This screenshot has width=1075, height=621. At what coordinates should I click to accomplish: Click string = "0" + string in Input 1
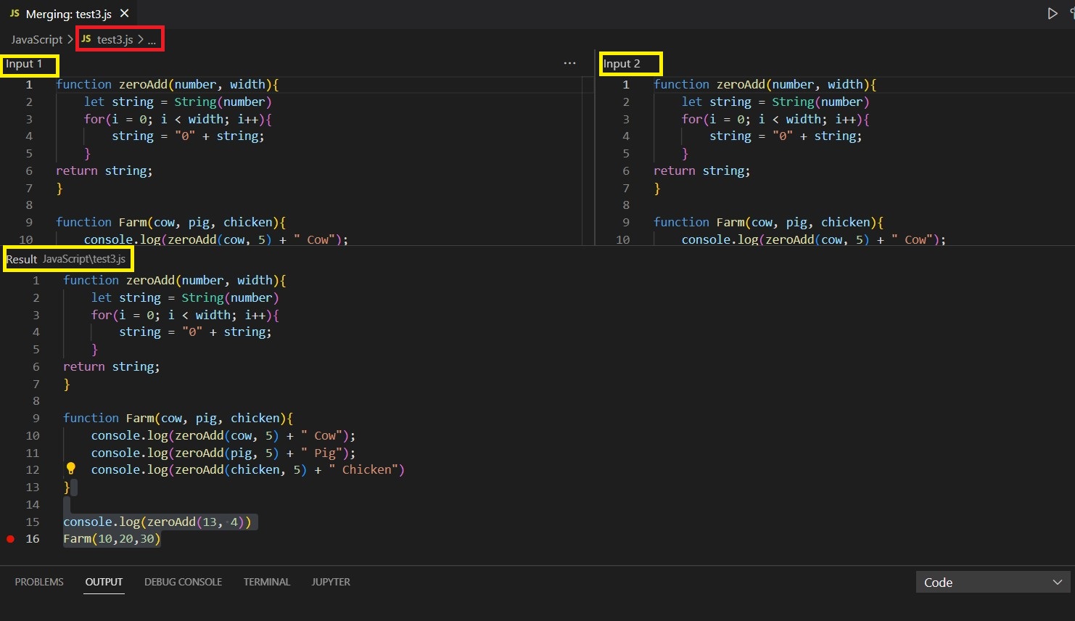point(189,136)
